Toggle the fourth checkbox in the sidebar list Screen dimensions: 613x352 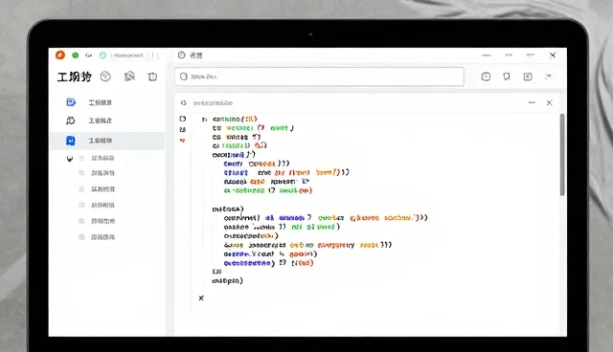click(x=81, y=205)
